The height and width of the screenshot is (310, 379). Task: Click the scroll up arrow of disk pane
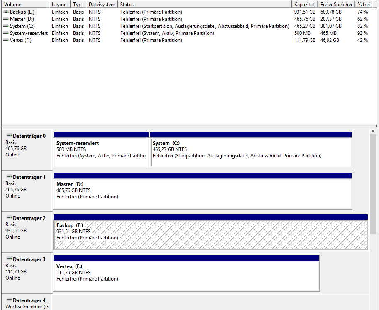point(373,131)
